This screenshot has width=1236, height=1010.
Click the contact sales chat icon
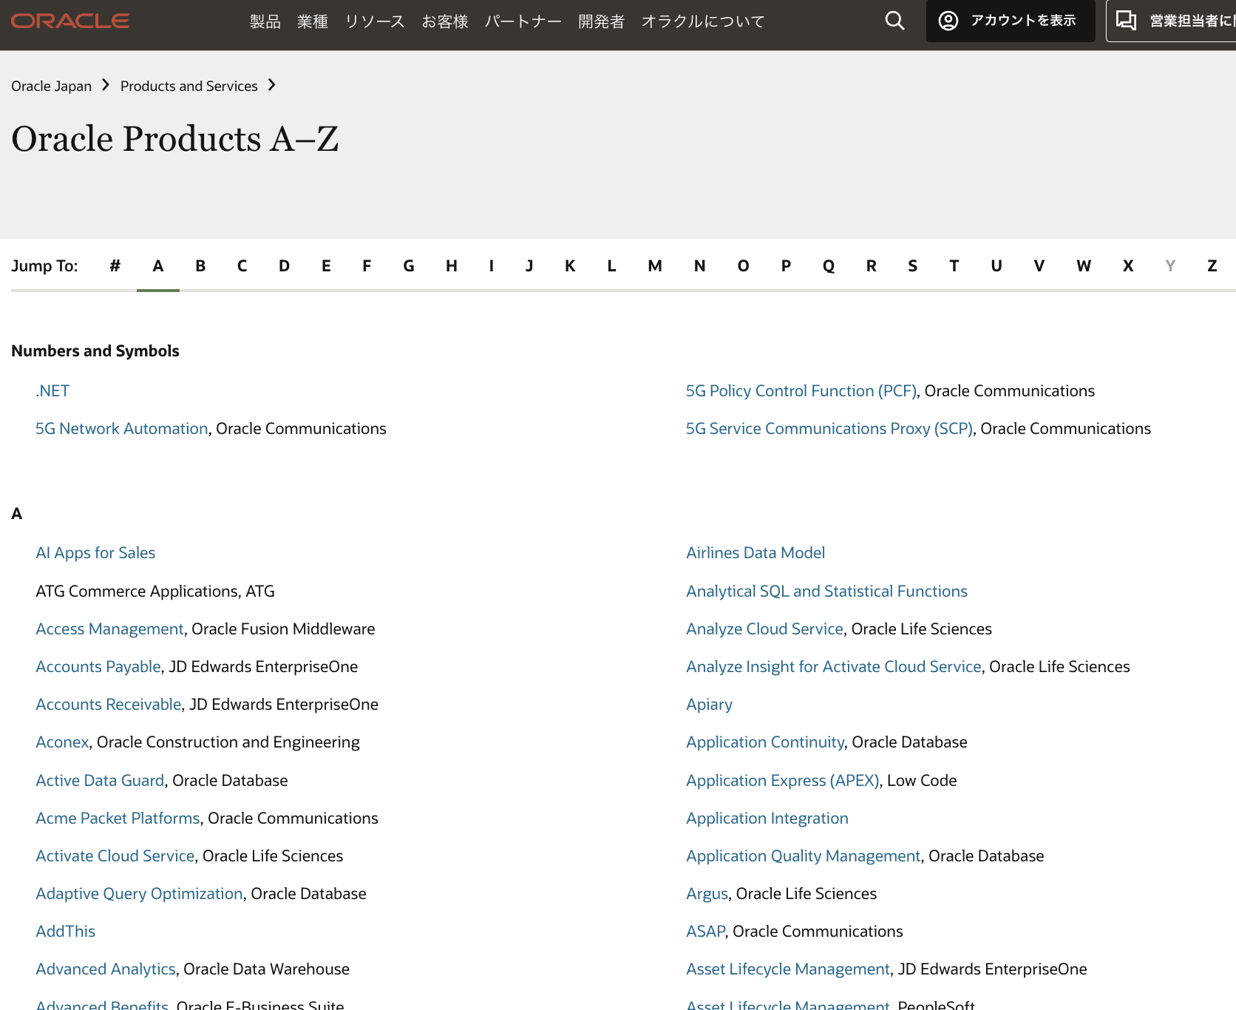(x=1127, y=20)
